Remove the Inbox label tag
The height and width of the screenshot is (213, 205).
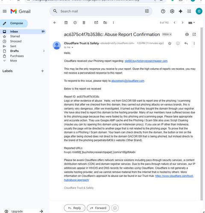(x=170, y=34)
